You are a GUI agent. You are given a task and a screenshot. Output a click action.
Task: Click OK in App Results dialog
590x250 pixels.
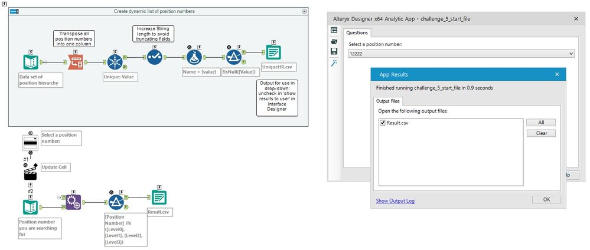point(546,200)
